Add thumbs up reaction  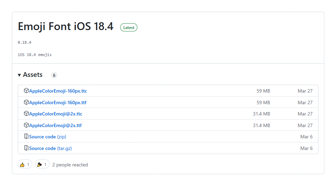25,164
